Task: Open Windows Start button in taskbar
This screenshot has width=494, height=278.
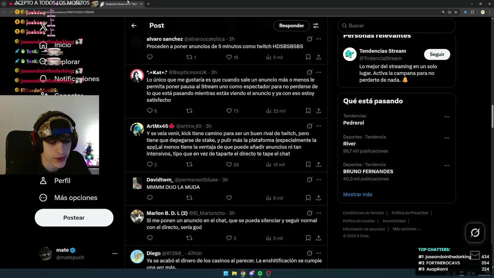Action: pyautogui.click(x=226, y=273)
